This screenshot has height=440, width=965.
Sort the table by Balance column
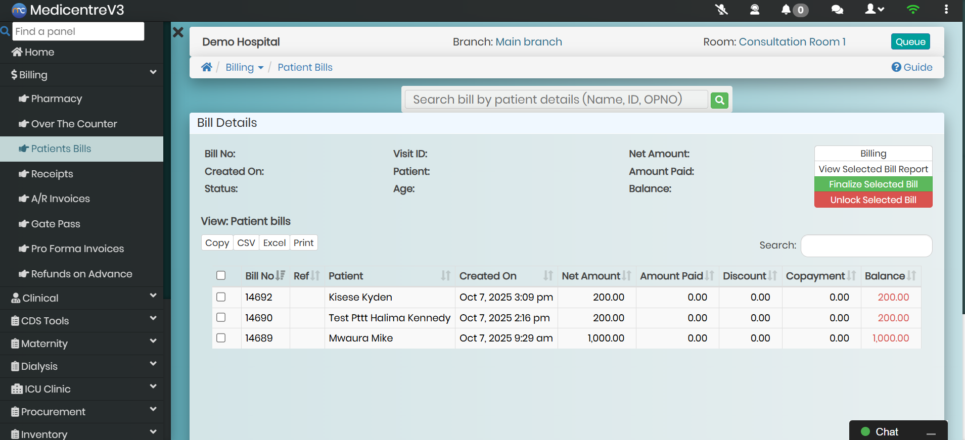tap(890, 276)
